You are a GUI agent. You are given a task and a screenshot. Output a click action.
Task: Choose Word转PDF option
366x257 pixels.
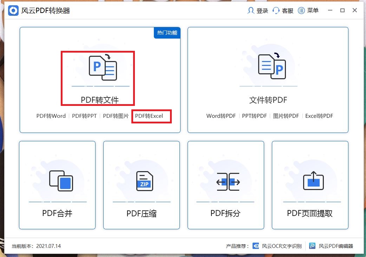(x=221, y=116)
